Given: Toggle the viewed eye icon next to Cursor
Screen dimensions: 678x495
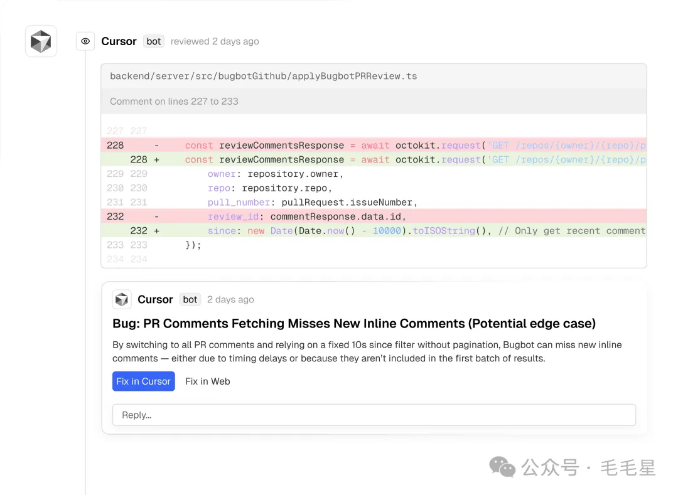Looking at the screenshot, I should [85, 41].
